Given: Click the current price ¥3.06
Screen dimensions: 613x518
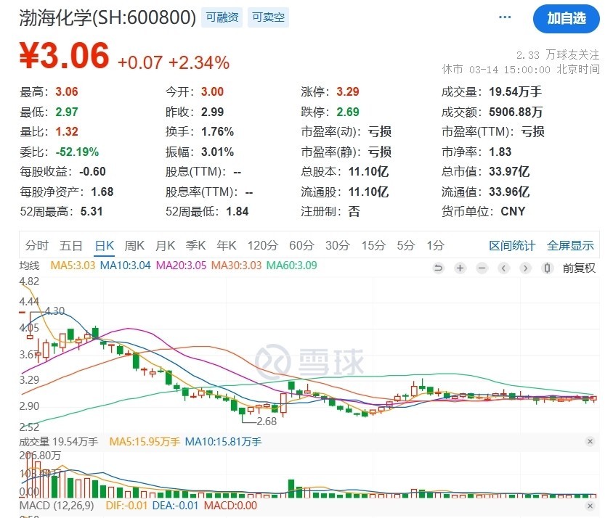Looking at the screenshot, I should tap(65, 55).
